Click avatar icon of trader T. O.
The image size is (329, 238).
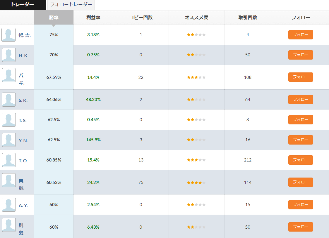click(8, 160)
